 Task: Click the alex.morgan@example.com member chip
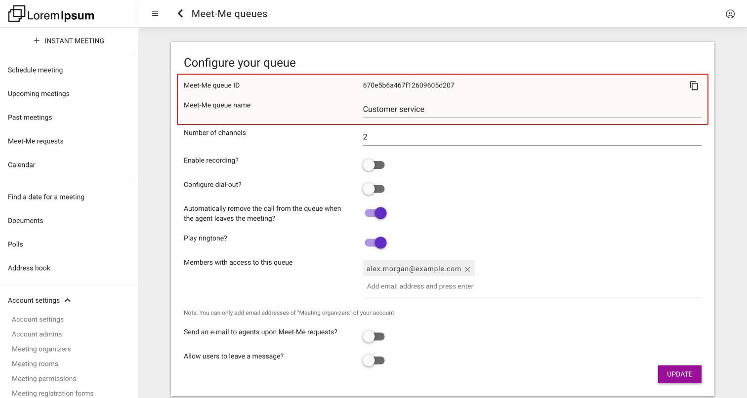pyautogui.click(x=418, y=269)
